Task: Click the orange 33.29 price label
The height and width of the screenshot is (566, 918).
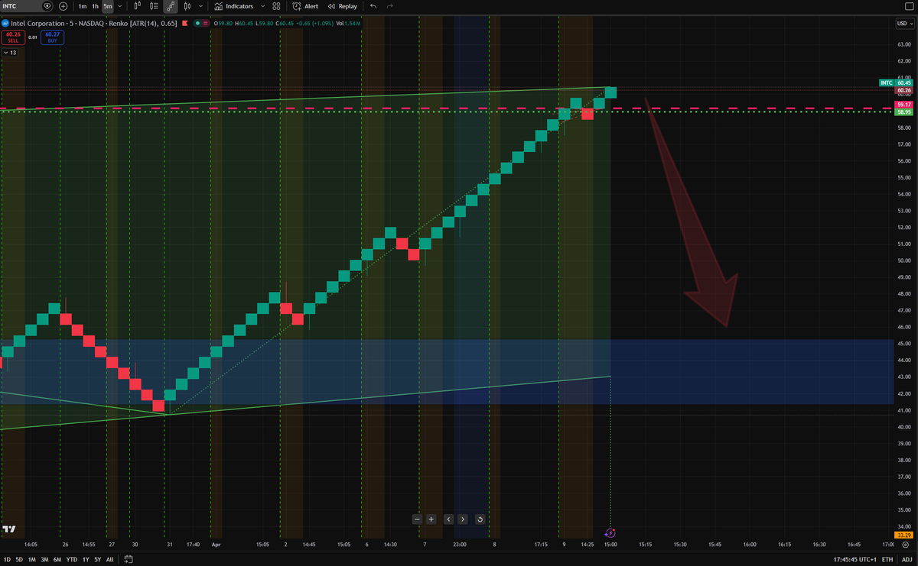Action: click(x=904, y=534)
